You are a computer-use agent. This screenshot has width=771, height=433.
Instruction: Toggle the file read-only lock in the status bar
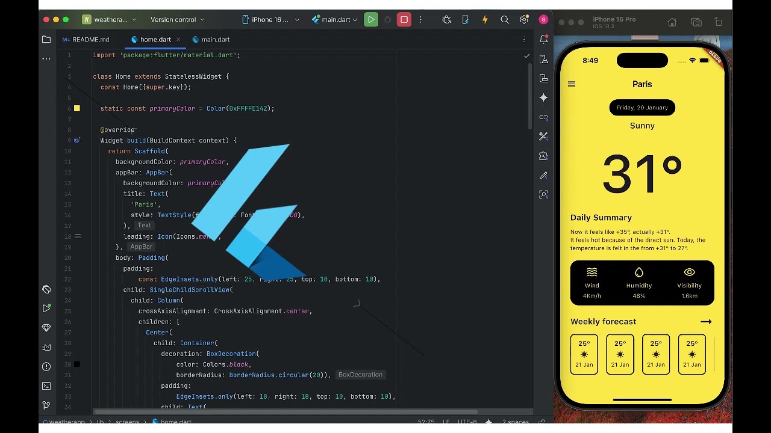coord(542,422)
